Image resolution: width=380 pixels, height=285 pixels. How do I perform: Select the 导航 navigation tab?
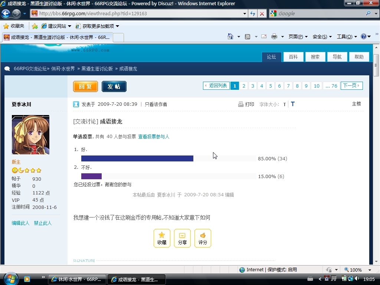(337, 57)
